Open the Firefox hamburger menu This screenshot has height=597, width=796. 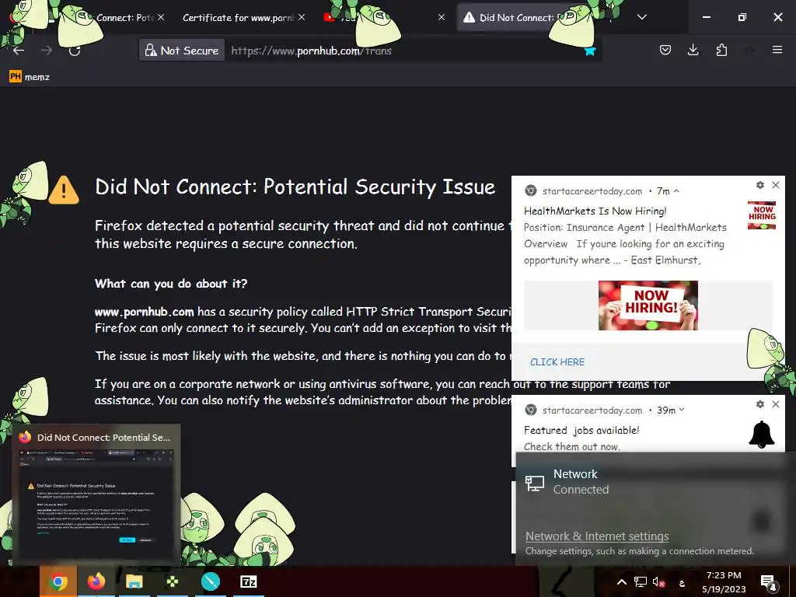[777, 50]
